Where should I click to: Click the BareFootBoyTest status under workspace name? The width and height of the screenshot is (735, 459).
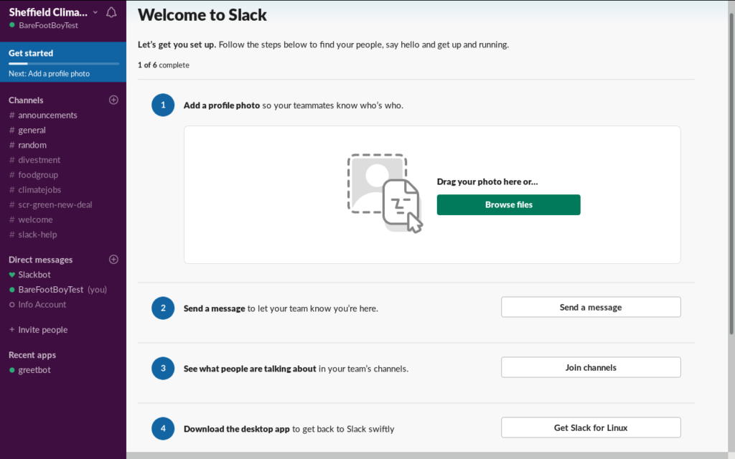coord(44,25)
